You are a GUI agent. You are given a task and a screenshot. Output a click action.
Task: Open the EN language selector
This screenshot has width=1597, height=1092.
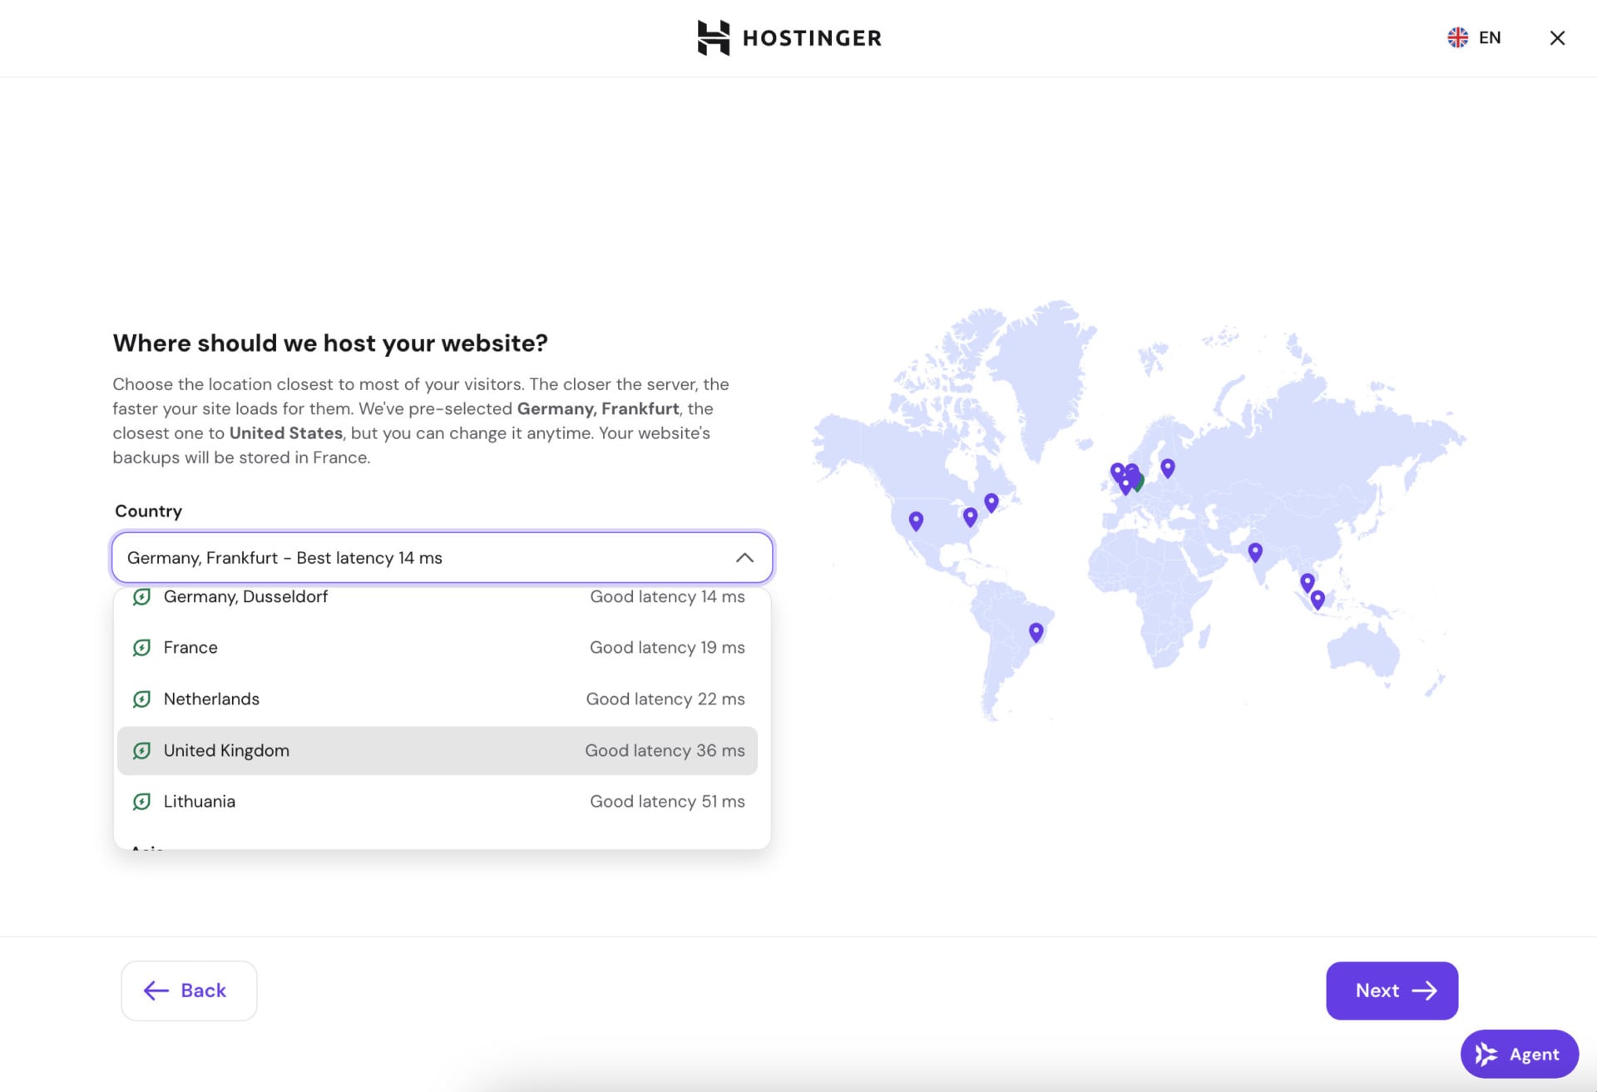(1474, 37)
